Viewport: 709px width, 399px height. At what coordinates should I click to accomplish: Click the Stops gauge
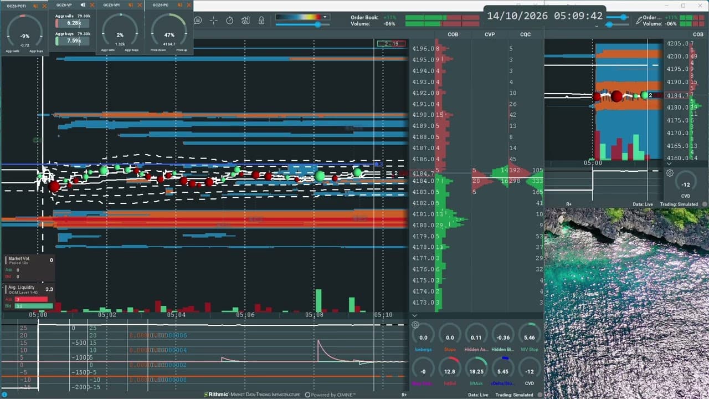(450, 337)
